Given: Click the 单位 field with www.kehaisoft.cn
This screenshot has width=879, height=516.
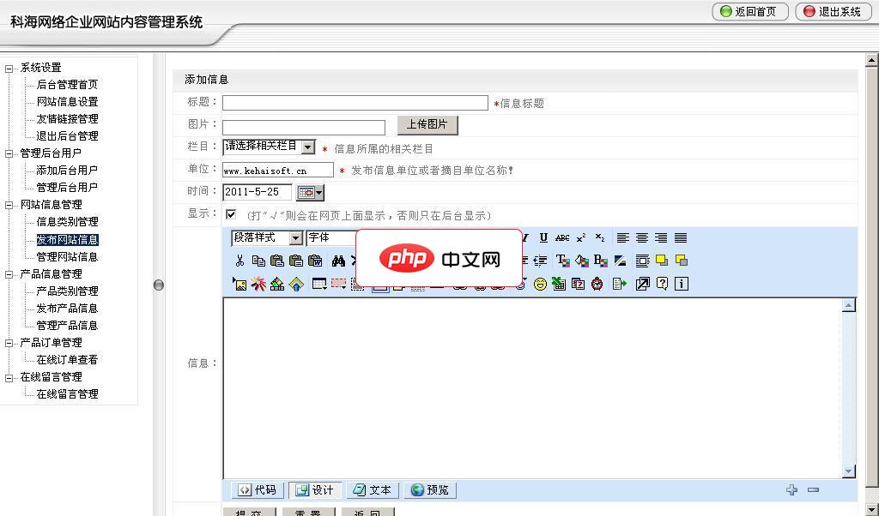Looking at the screenshot, I should [x=278, y=170].
